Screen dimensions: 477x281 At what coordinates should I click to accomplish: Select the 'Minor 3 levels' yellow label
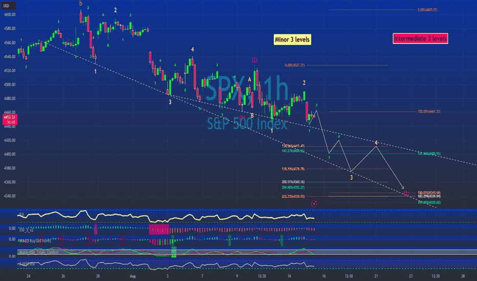click(x=292, y=39)
